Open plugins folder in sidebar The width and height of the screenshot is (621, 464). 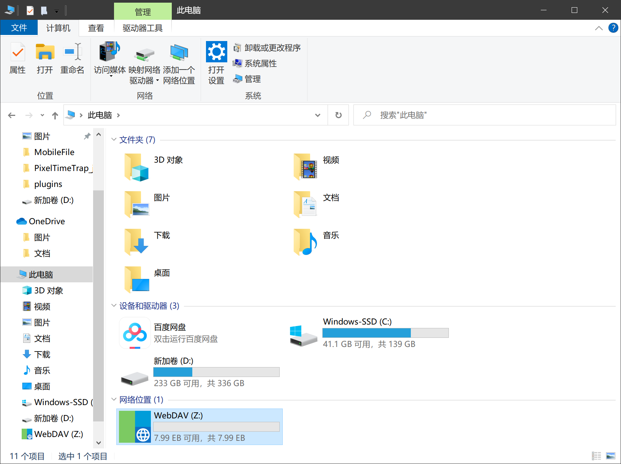tap(48, 184)
